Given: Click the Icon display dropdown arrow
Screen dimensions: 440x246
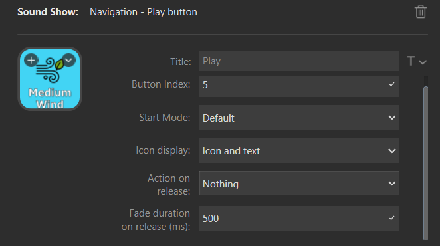Looking at the screenshot, I should tap(392, 151).
